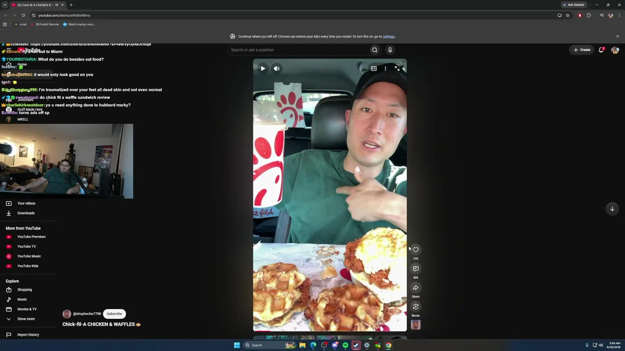The width and height of the screenshot is (625, 351).
Task: Go to the next Short with down arrow
Action: 612,209
